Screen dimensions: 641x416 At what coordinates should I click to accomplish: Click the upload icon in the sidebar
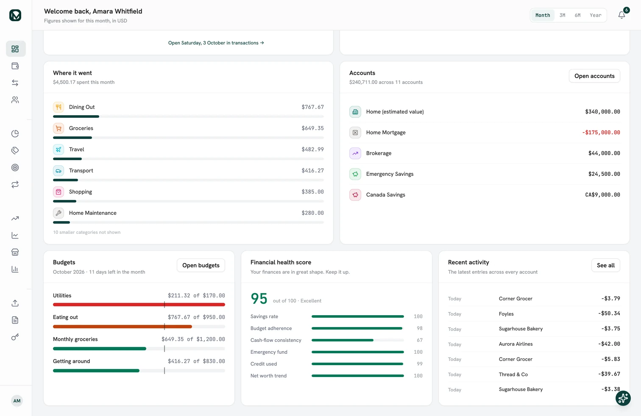(x=15, y=303)
